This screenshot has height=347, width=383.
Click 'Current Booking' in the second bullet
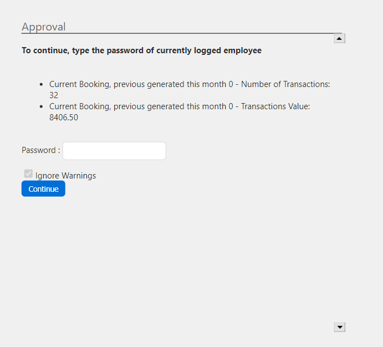79,106
